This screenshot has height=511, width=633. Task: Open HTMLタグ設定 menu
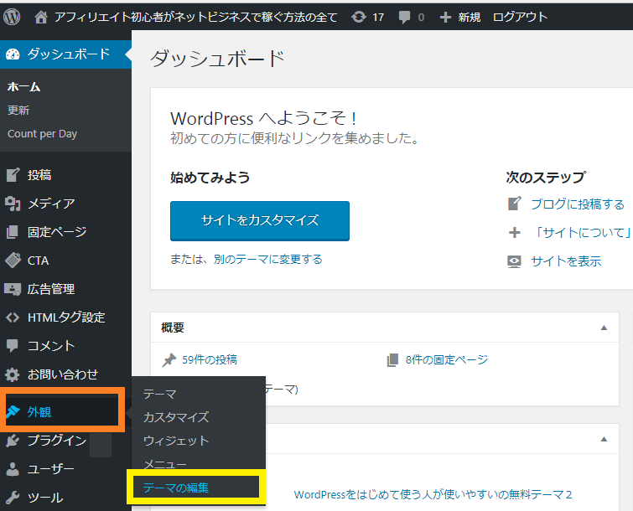coord(65,317)
